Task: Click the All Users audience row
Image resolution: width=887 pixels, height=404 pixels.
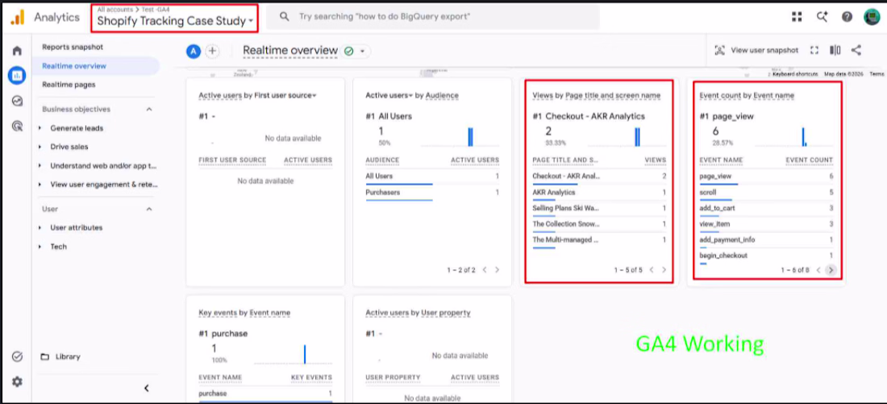Action: (x=432, y=177)
